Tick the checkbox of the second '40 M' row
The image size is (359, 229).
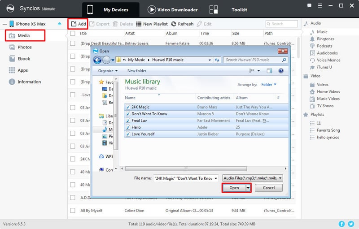(73, 185)
